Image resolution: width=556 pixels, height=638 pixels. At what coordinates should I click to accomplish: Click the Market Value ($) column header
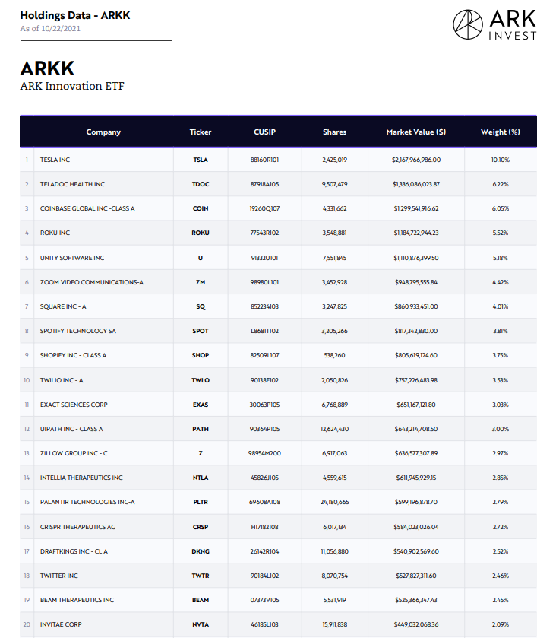(415, 132)
